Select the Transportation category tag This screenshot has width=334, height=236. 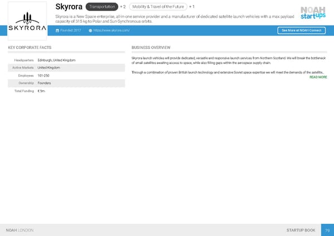(102, 7)
